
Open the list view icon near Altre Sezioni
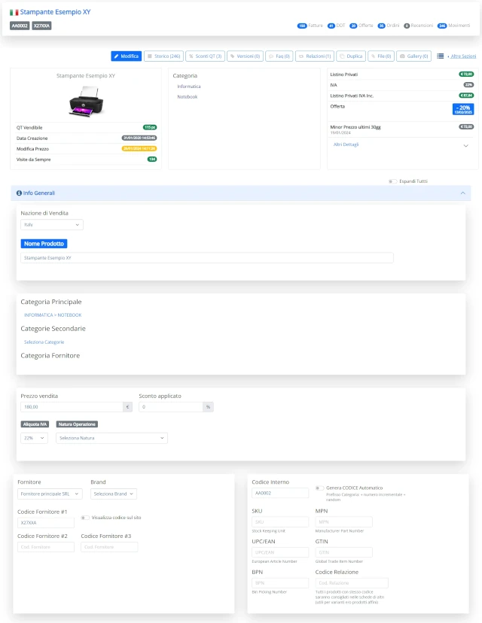(x=441, y=56)
